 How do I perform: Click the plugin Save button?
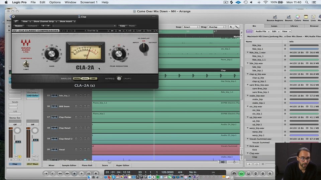[x=149, y=31]
